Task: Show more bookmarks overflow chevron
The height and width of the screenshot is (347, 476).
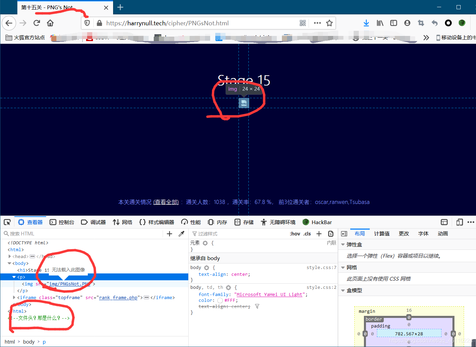Action: [x=426, y=38]
